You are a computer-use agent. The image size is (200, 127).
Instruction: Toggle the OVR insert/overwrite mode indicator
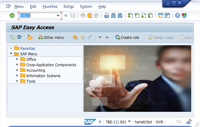pos(159,122)
